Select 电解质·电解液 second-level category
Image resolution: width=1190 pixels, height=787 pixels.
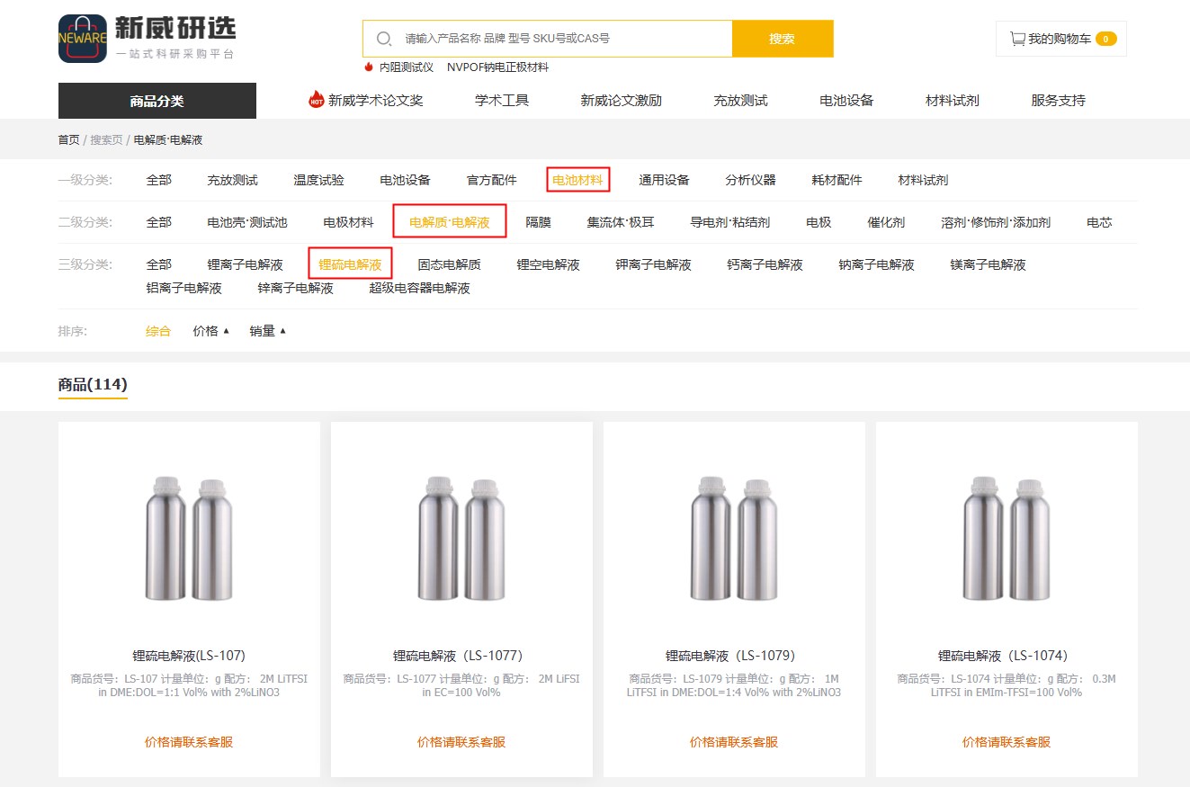(450, 222)
